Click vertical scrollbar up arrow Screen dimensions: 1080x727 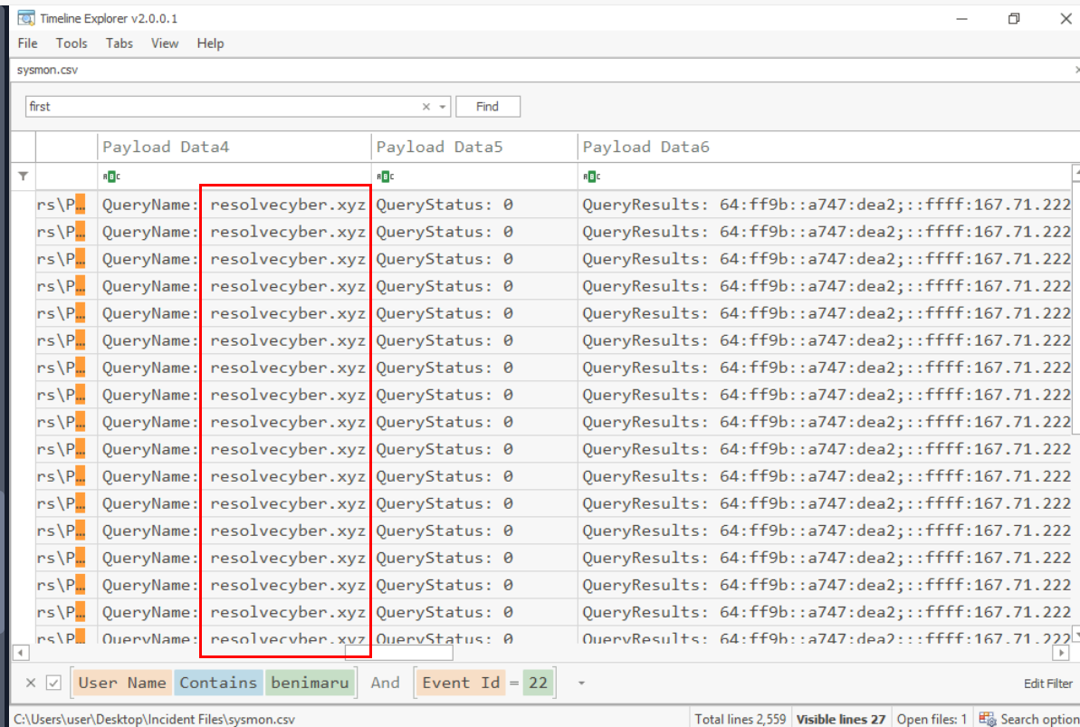coord(1075,172)
